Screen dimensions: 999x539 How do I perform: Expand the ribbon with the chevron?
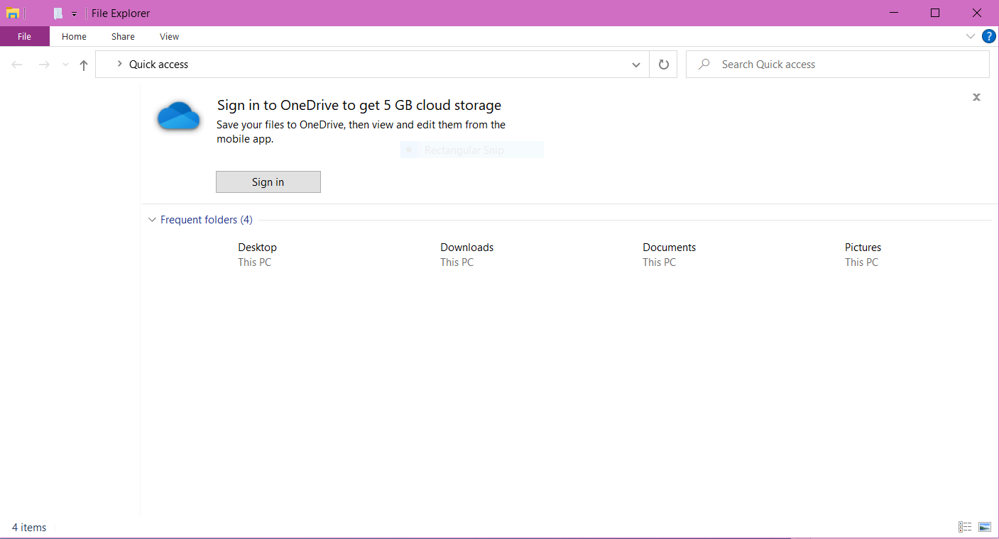[971, 36]
